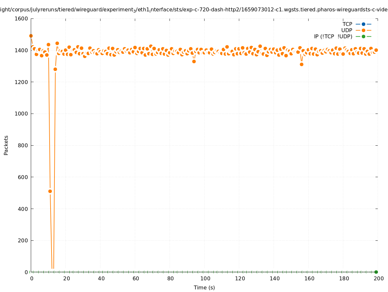Click the 100 tick on time axis

(205, 278)
